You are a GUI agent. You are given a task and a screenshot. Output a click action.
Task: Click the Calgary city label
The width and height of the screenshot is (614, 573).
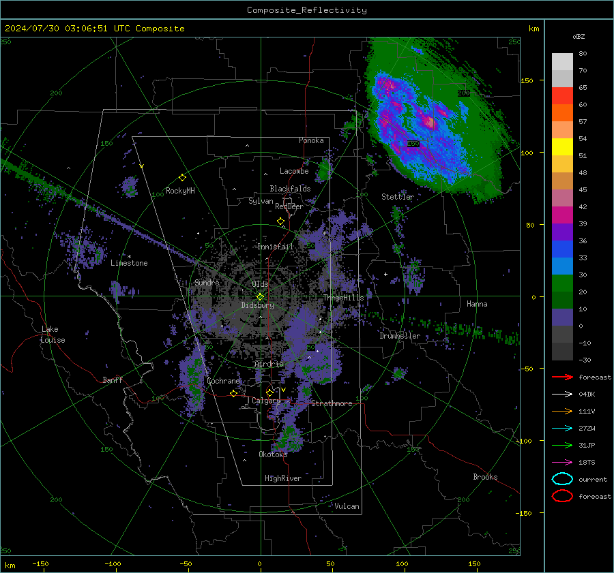266,401
